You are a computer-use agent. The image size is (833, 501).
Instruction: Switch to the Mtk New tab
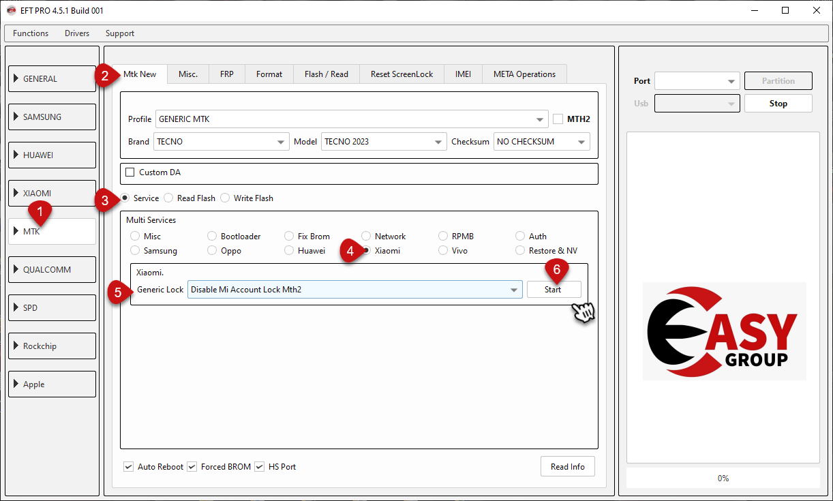click(140, 74)
